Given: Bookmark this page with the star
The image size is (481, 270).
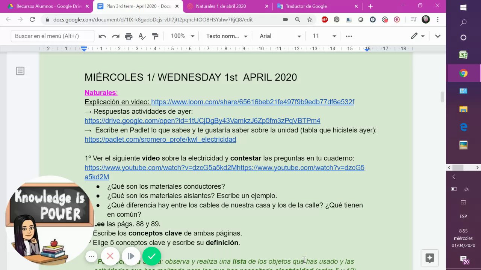Looking at the screenshot, I should click(x=310, y=19).
